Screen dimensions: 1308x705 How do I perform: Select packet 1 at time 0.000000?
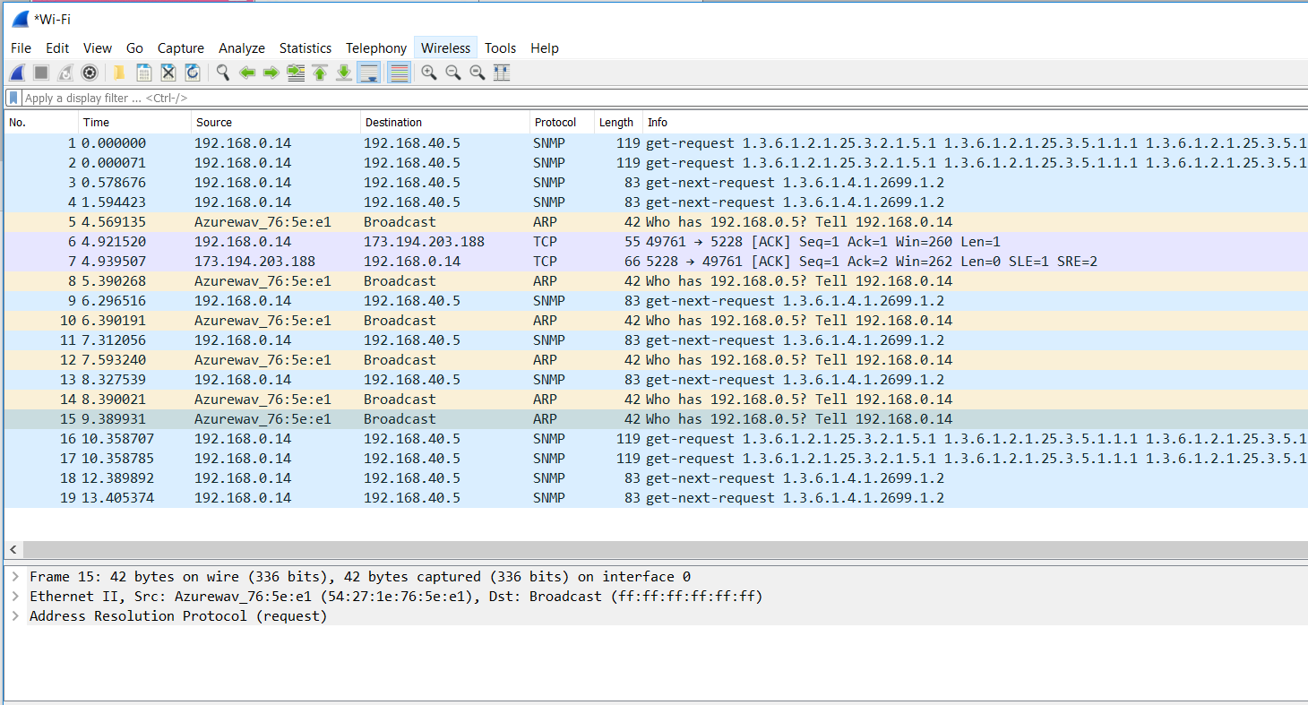coord(656,143)
